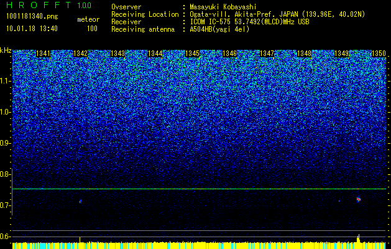Click the 0.8 frequency axis label

[x=6, y=174]
